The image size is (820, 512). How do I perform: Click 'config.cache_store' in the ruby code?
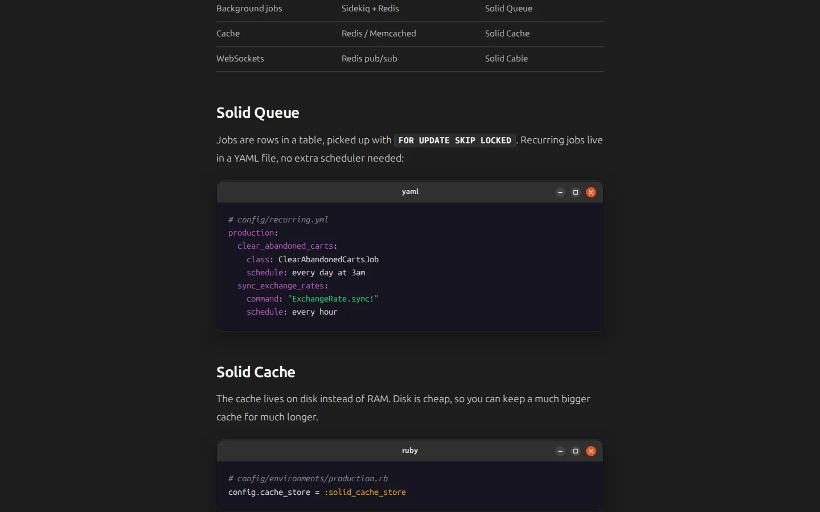pos(269,492)
